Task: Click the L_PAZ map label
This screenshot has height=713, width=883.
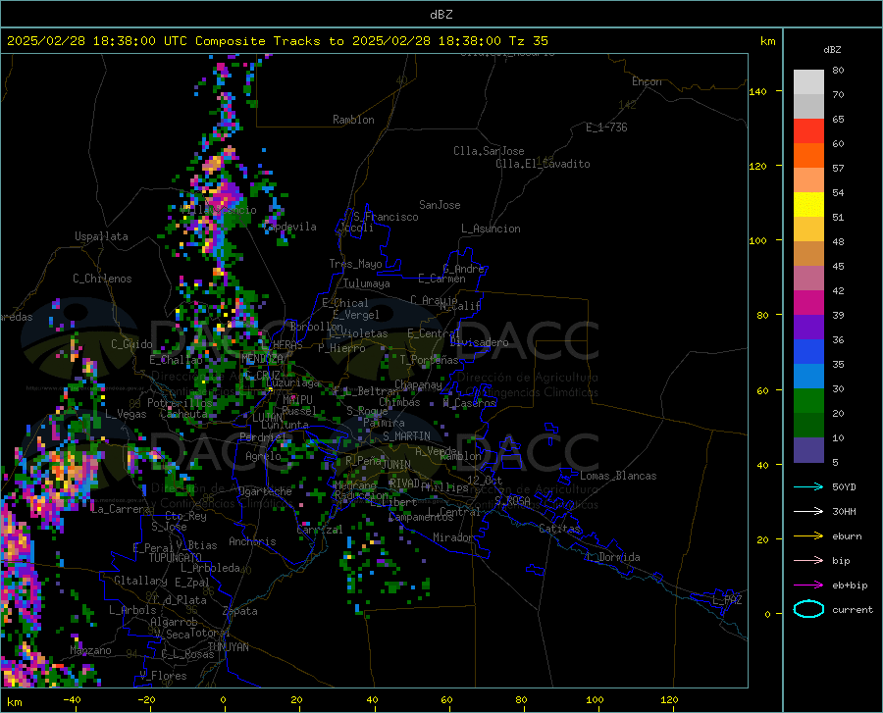Action: coord(727,600)
